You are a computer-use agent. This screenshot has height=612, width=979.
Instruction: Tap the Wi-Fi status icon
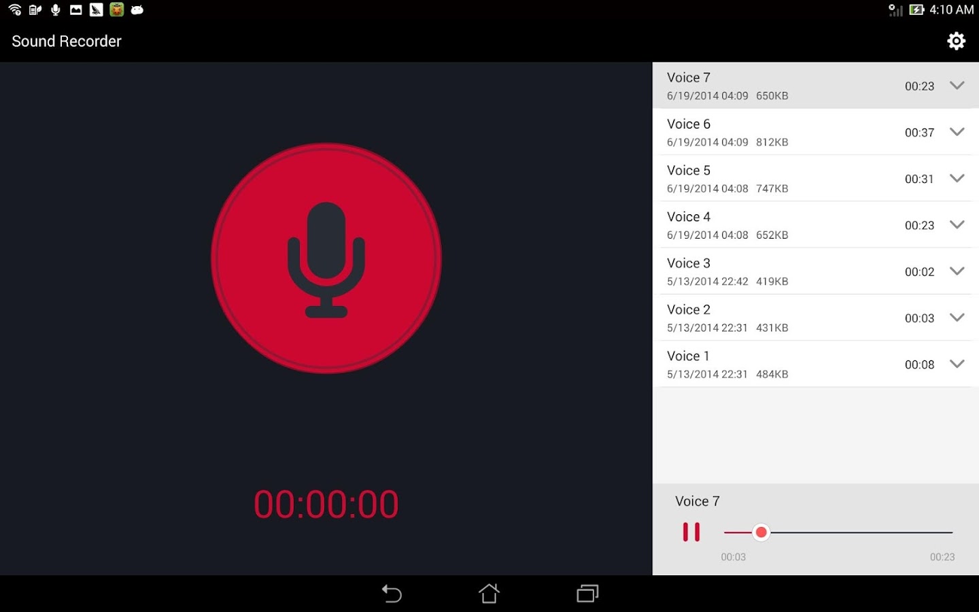(14, 10)
